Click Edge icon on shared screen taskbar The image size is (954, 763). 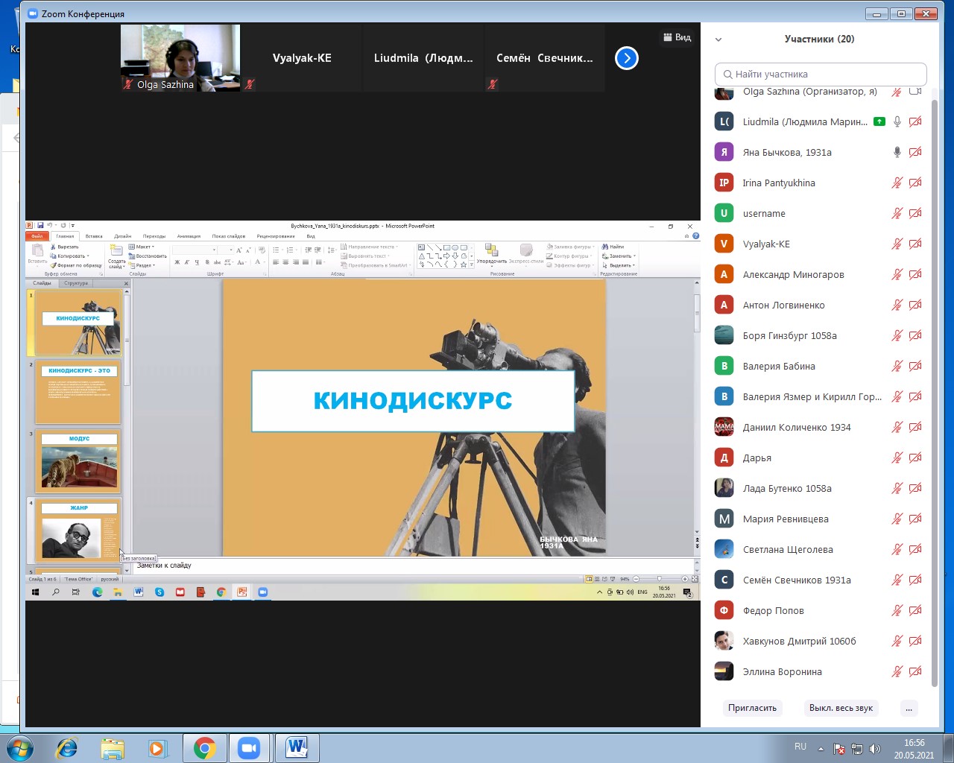[x=97, y=592]
